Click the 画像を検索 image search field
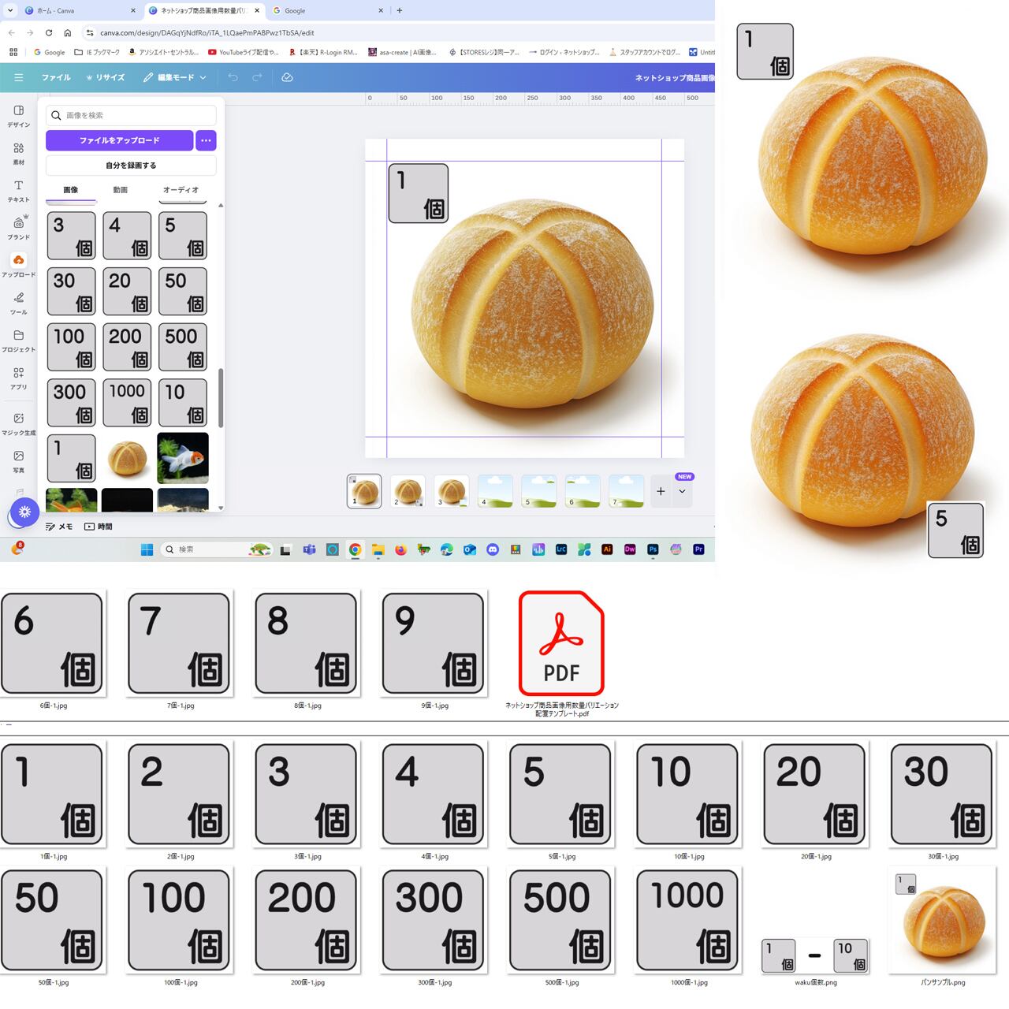 click(131, 115)
